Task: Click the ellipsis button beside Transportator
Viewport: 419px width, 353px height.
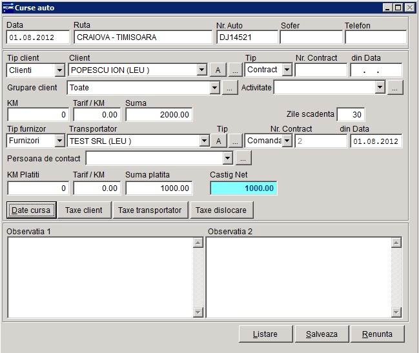Action: pyautogui.click(x=235, y=141)
